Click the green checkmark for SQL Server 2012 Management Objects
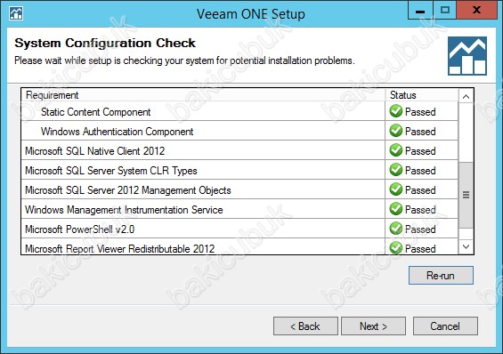 396,189
